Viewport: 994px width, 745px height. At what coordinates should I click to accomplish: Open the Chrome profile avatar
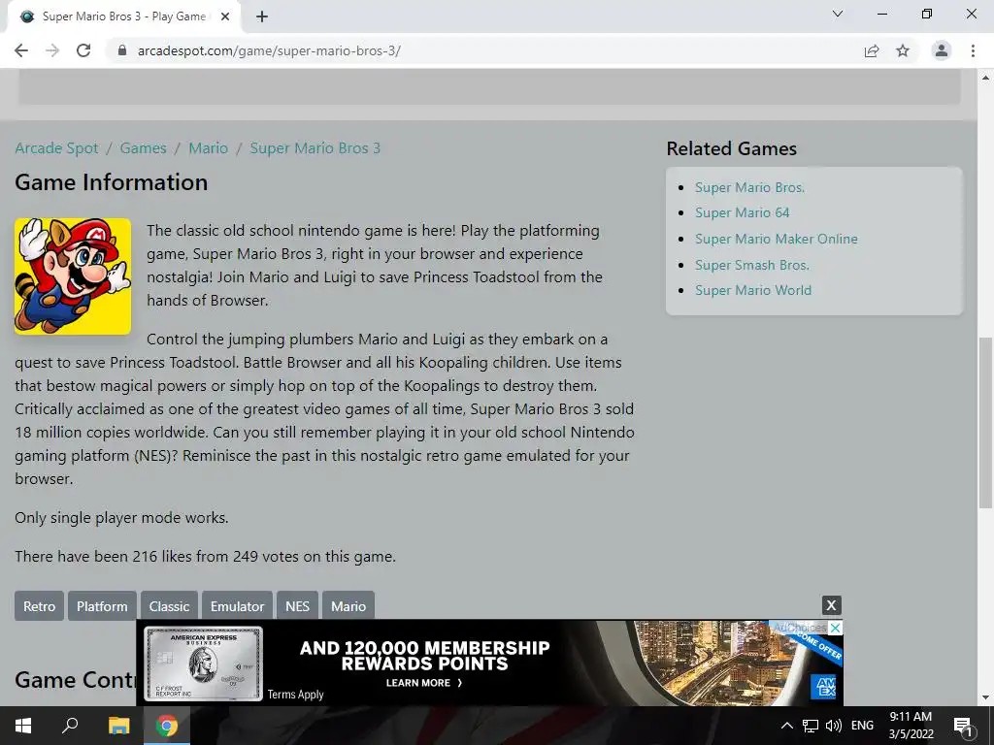coord(942,50)
